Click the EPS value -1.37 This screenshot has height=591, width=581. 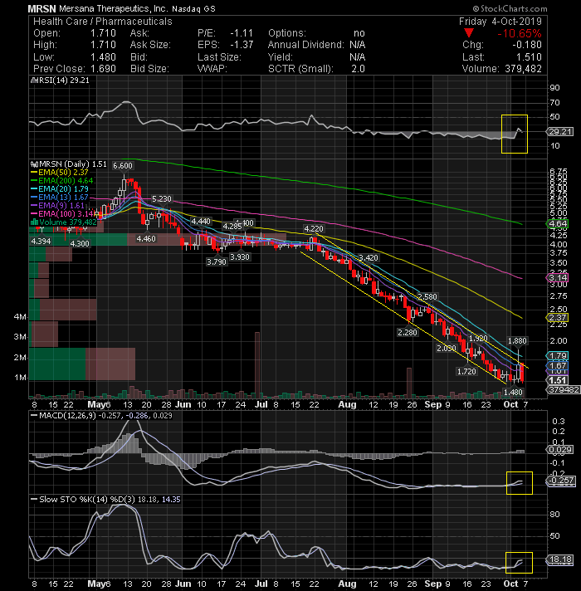point(242,45)
